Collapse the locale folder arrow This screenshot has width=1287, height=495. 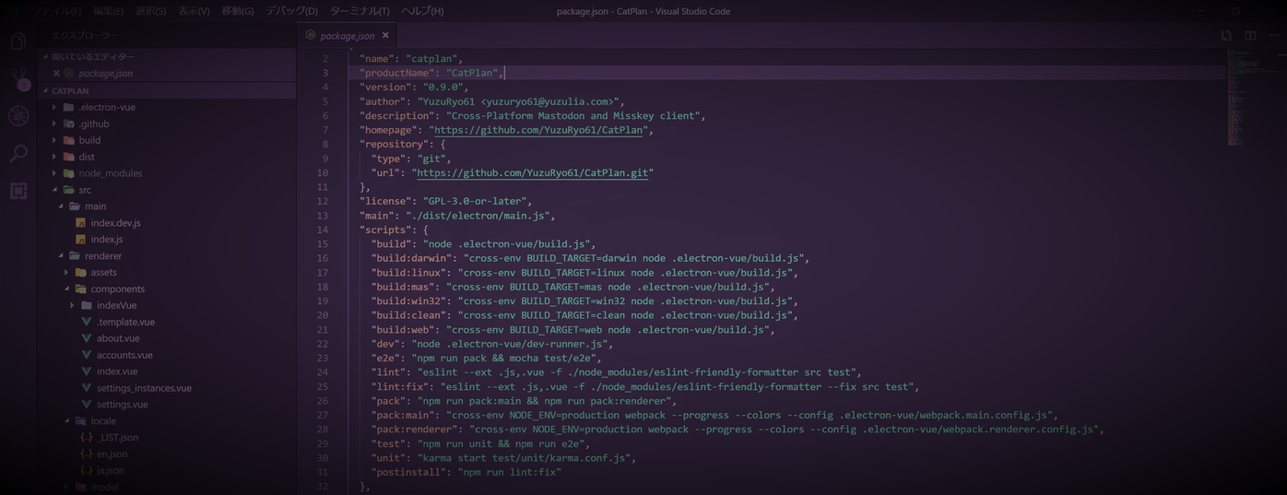(66, 421)
